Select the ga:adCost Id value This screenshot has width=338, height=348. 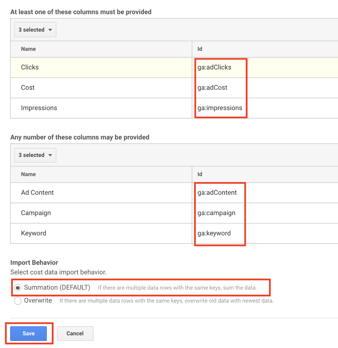pos(213,88)
